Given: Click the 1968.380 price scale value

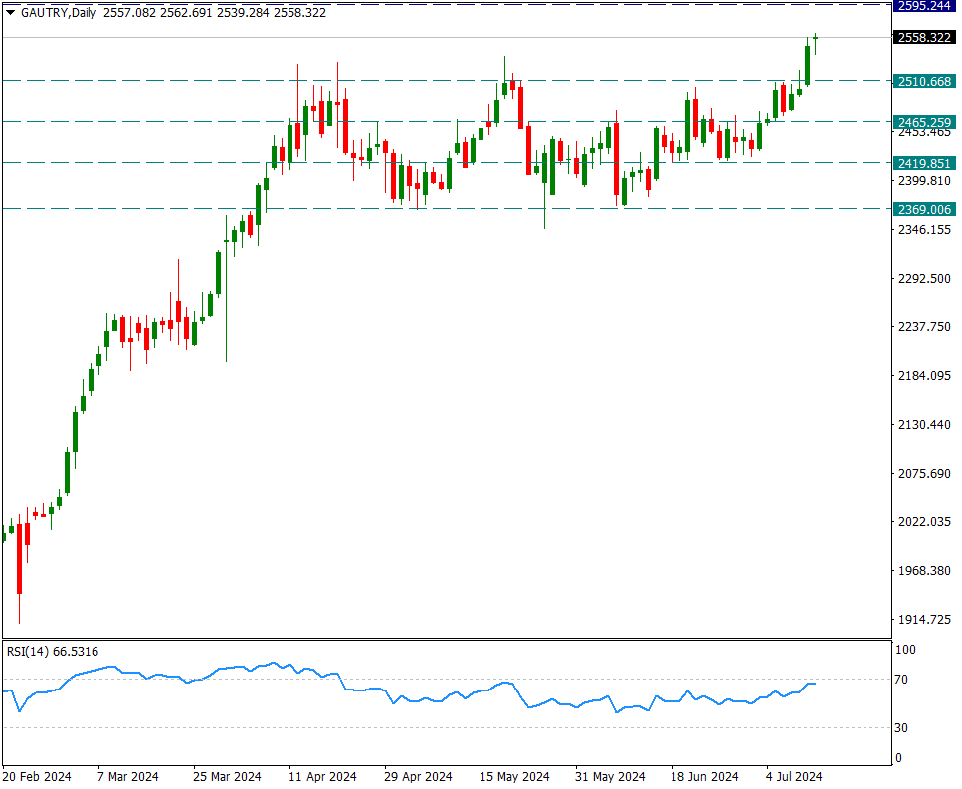Looking at the screenshot, I should pyautogui.click(x=924, y=571).
